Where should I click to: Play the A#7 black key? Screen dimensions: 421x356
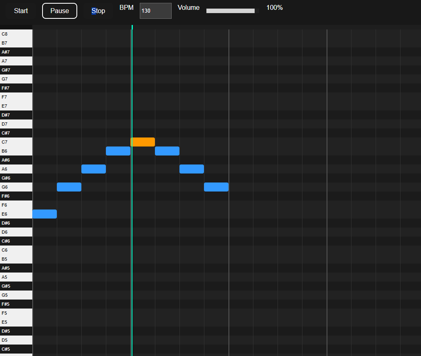(x=16, y=52)
